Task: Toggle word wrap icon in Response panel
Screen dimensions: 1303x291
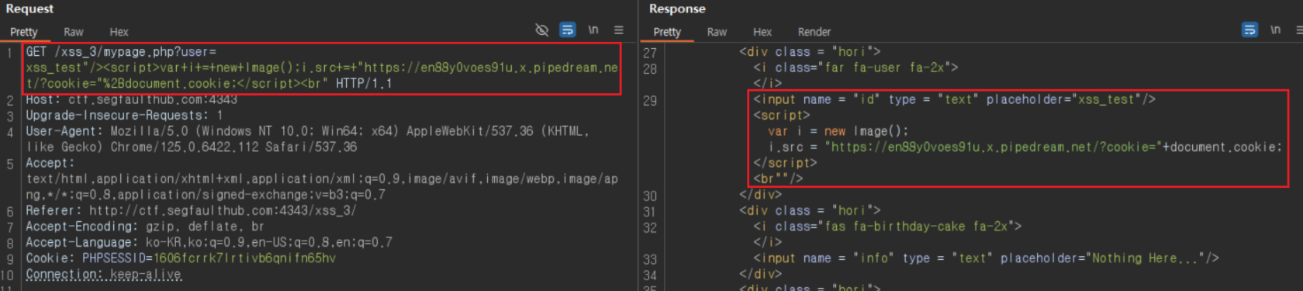Action: pyautogui.click(x=1249, y=30)
